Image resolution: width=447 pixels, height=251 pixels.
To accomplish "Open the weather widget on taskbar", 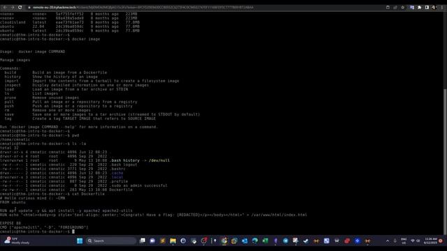I will [17, 241].
